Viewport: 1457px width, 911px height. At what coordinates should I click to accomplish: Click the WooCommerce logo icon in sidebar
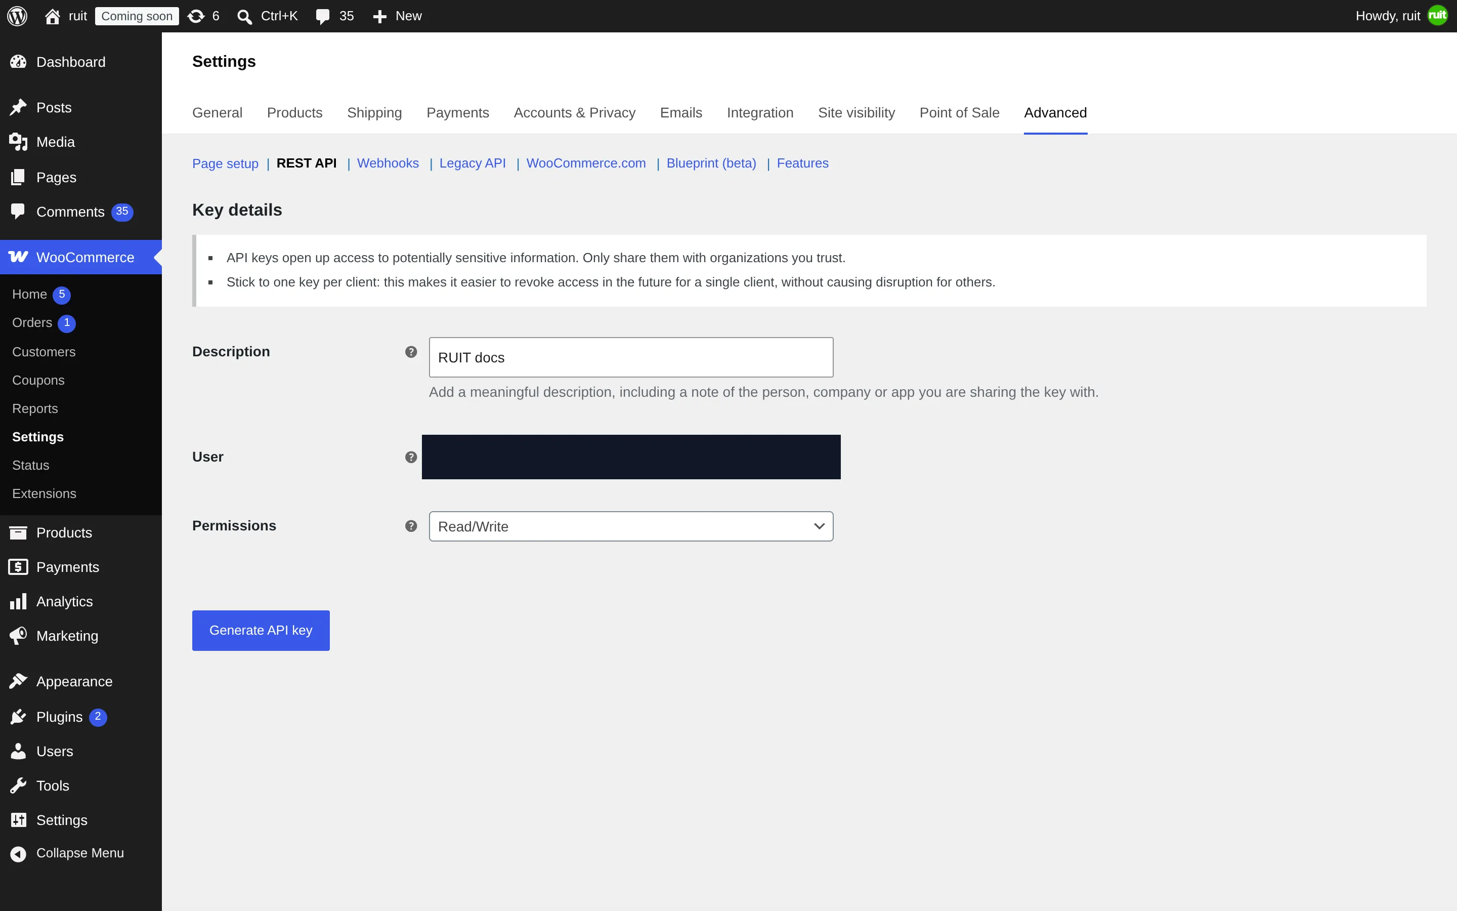coord(18,257)
